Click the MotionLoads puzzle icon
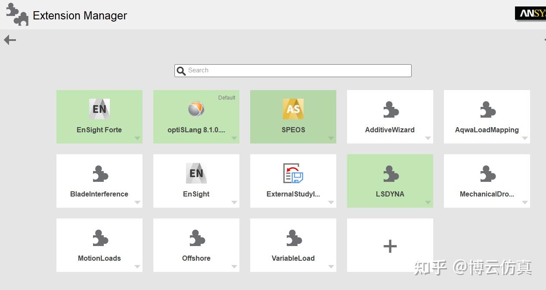 100,238
